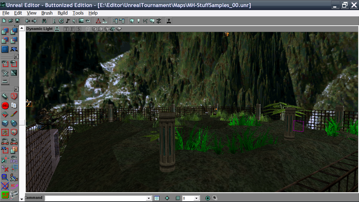Save the map with the floppy icon
This screenshot has height=202, width=359.
coord(17,21)
